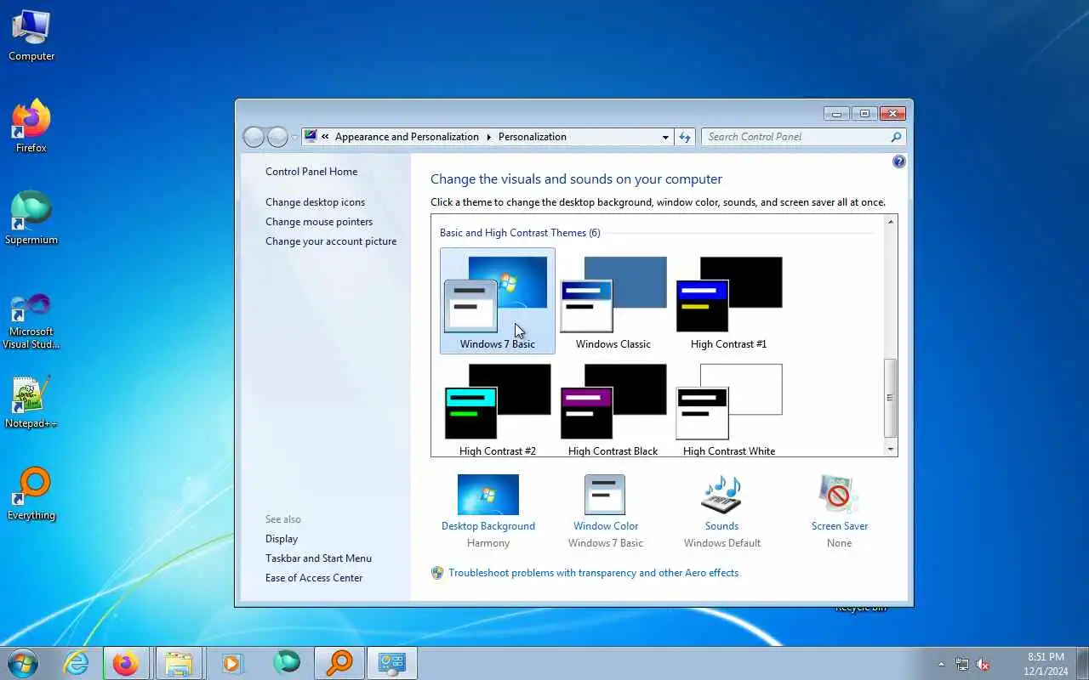Screen dimensions: 1089x680
Task: Expand the address bar root chevron
Action: [325, 137]
